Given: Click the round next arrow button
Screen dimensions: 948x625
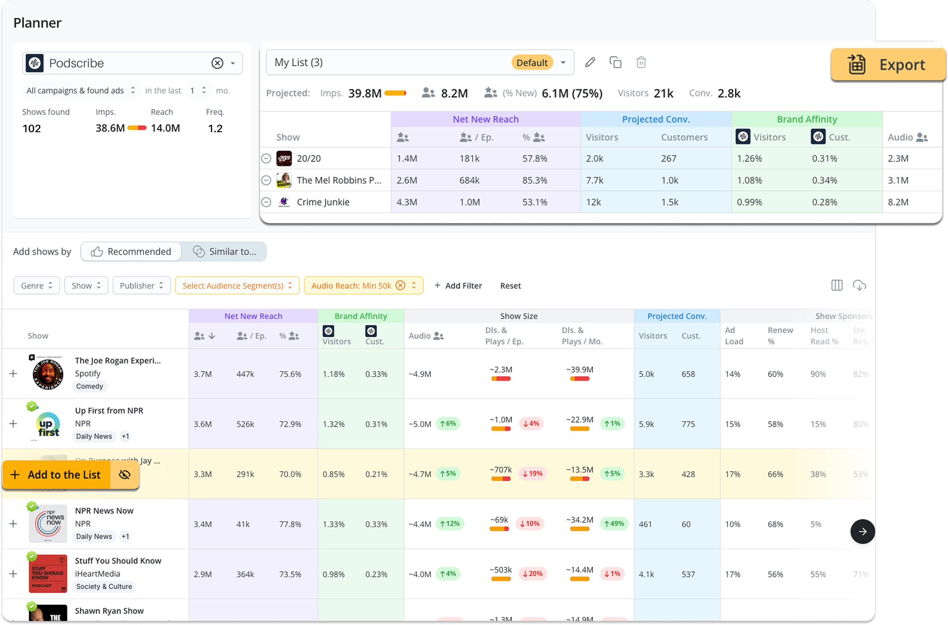Looking at the screenshot, I should pyautogui.click(x=862, y=531).
